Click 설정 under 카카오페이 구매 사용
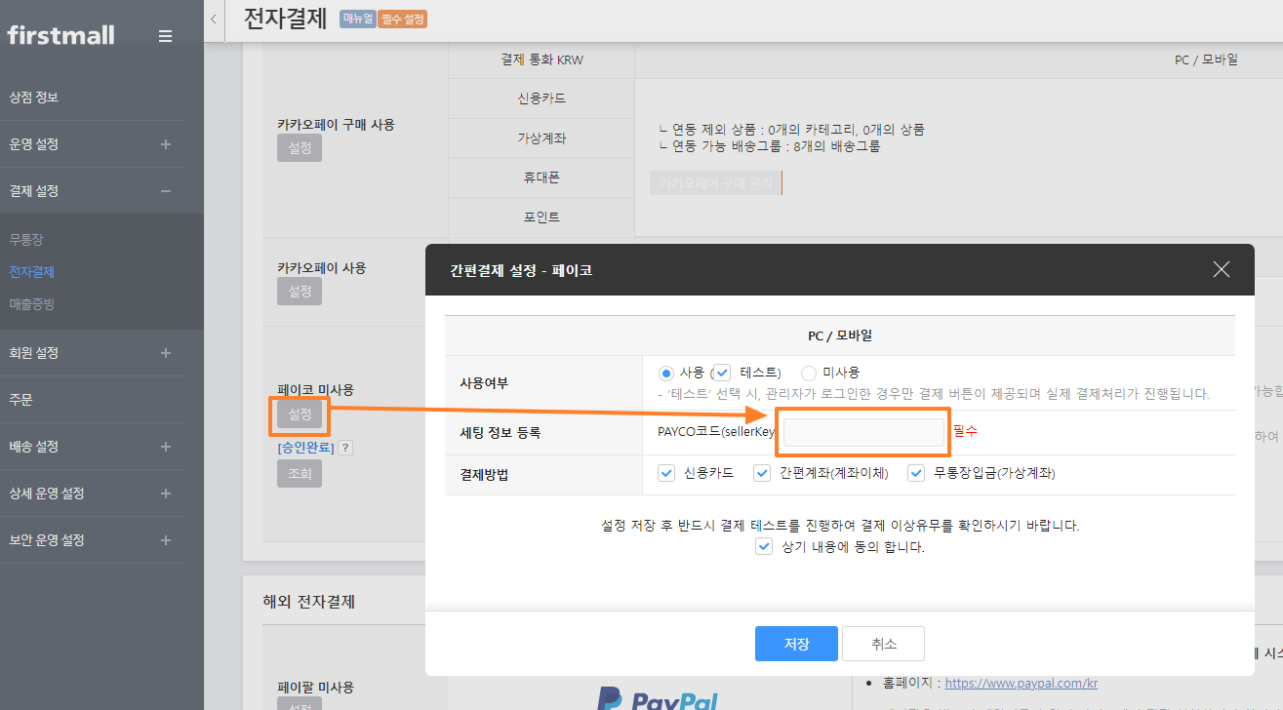The width and height of the screenshot is (1283, 710). point(300,148)
